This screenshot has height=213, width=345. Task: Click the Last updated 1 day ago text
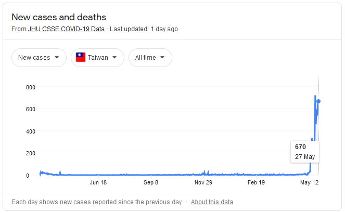click(x=144, y=29)
